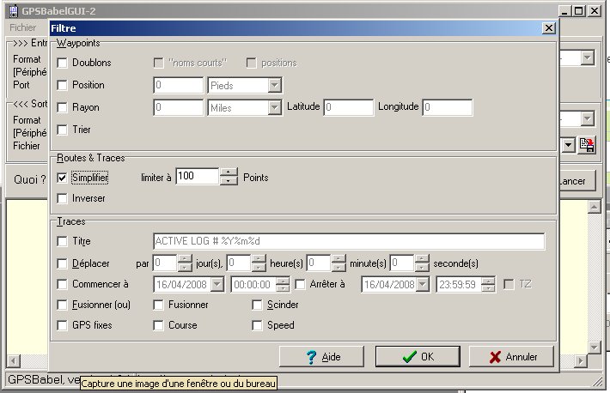
Task: Close the Filtre dialog window
Action: coord(549,28)
